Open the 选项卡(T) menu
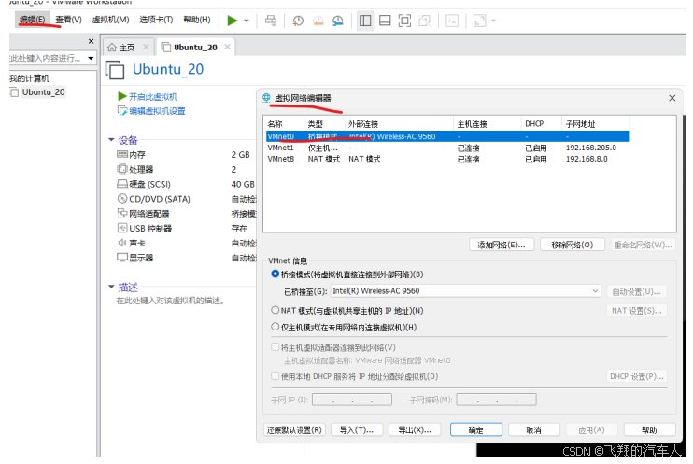This screenshot has height=464, width=693. click(156, 20)
